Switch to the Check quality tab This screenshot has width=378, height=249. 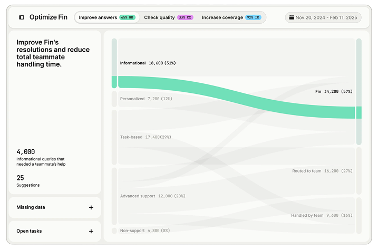(169, 17)
